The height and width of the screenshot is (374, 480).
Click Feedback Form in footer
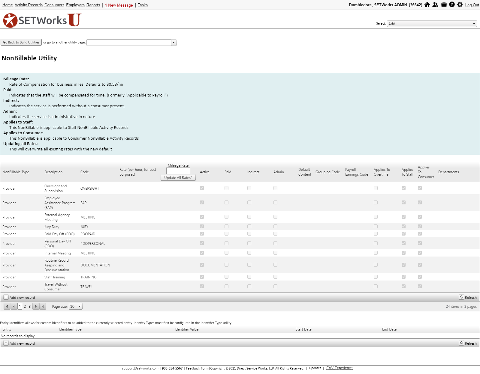pos(197,368)
